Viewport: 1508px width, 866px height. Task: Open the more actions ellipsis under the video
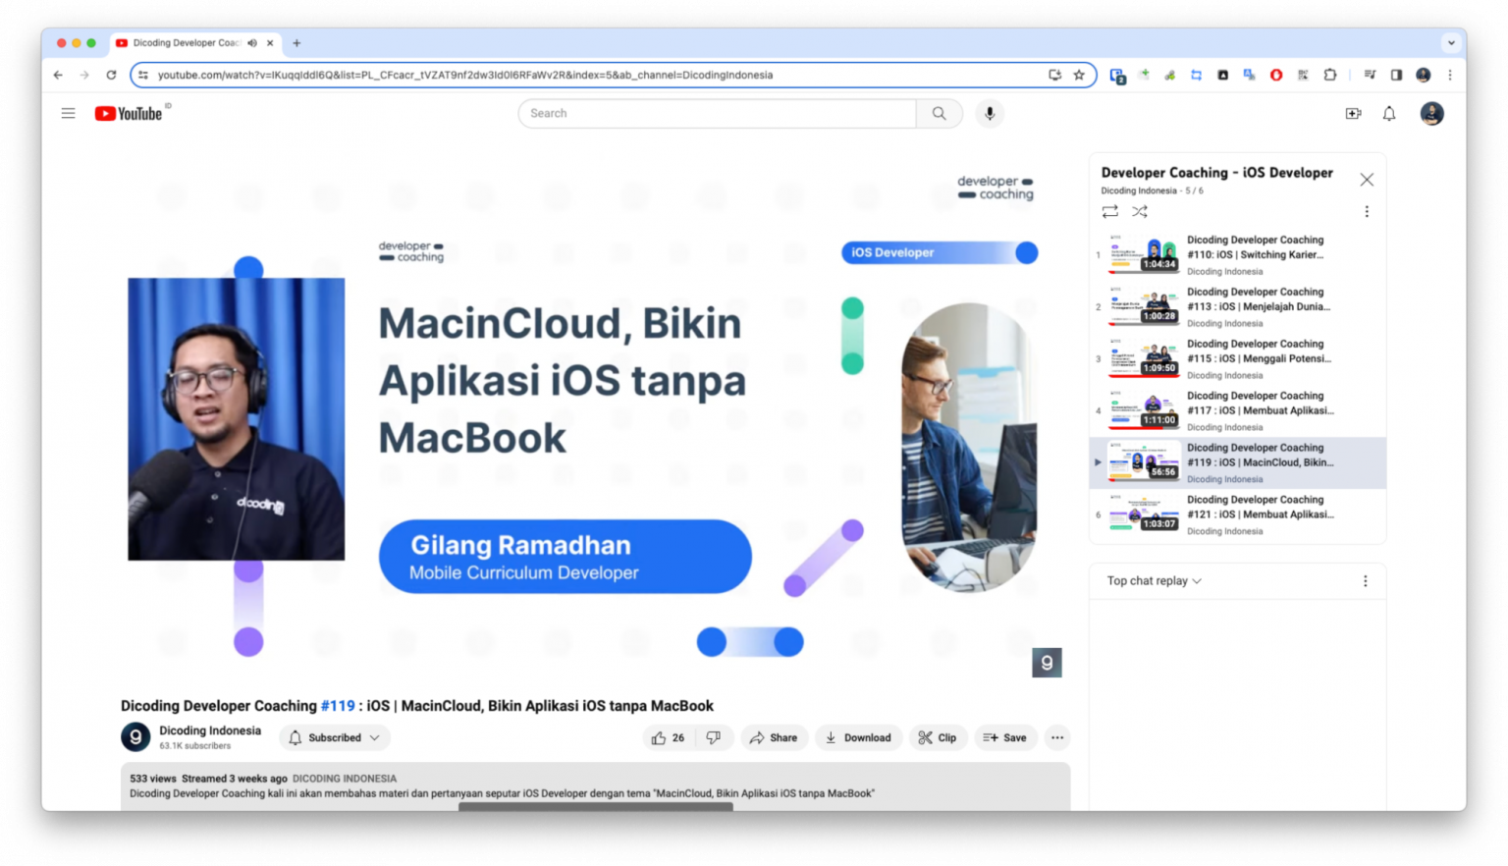pyautogui.click(x=1056, y=737)
